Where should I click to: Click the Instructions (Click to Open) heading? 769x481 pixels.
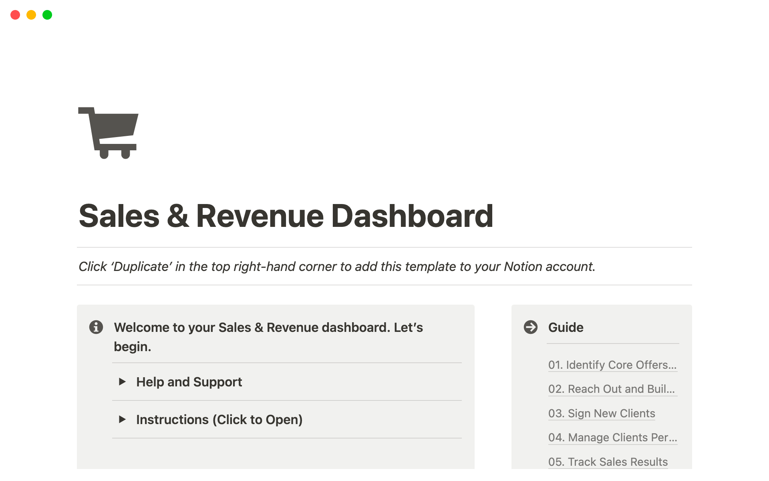click(219, 420)
